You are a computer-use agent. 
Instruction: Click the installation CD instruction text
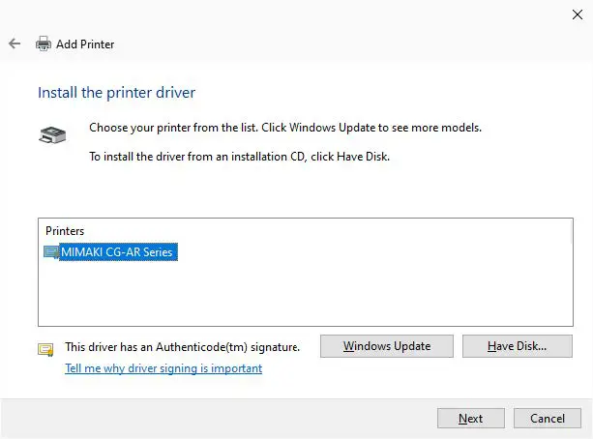(239, 156)
